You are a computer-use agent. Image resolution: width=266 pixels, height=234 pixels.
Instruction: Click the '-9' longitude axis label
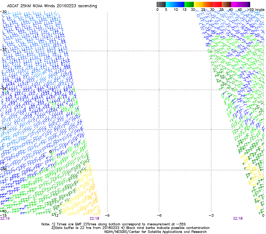click(x=107, y=216)
